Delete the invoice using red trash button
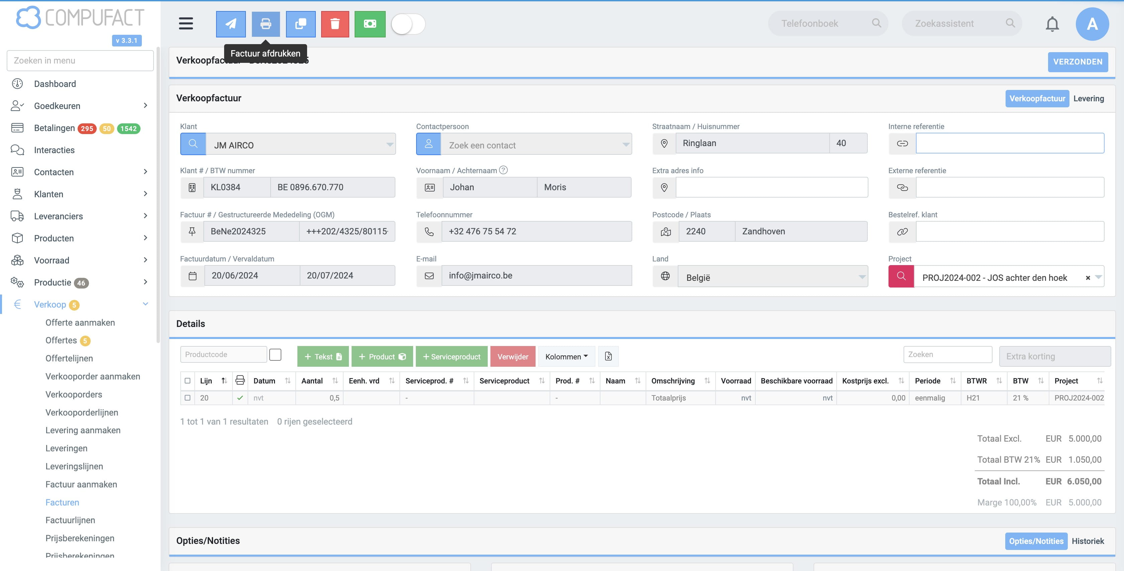 click(335, 24)
